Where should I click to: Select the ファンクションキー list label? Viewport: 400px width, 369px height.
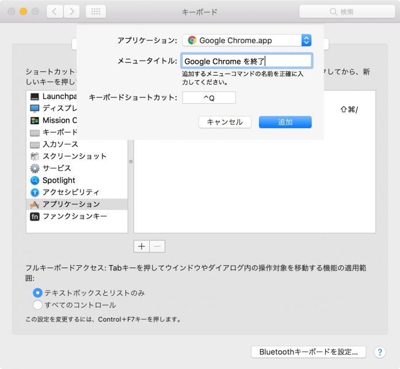tap(75, 216)
